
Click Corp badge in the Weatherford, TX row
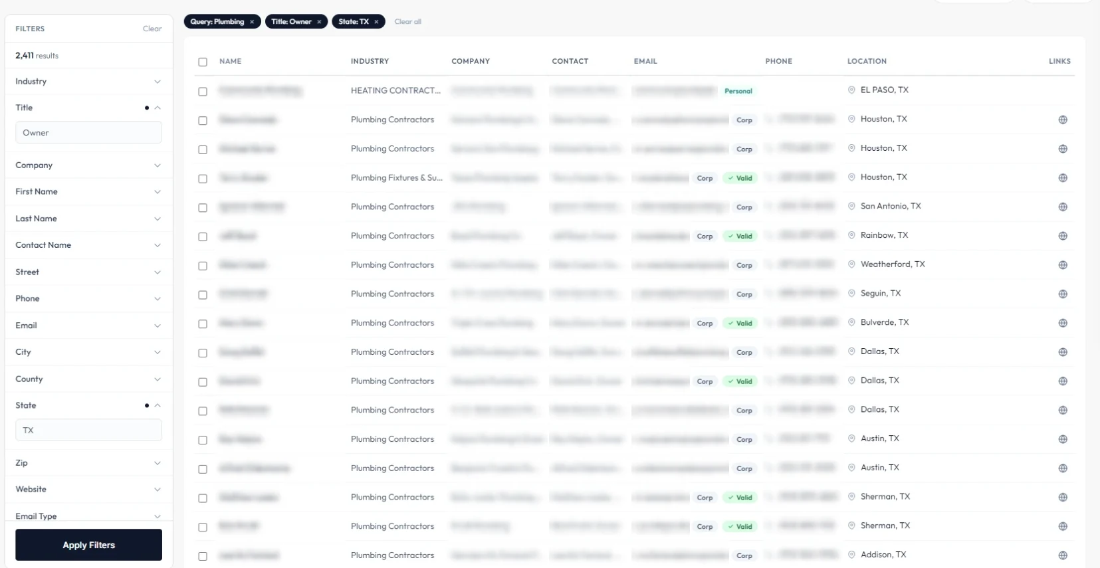(x=744, y=265)
